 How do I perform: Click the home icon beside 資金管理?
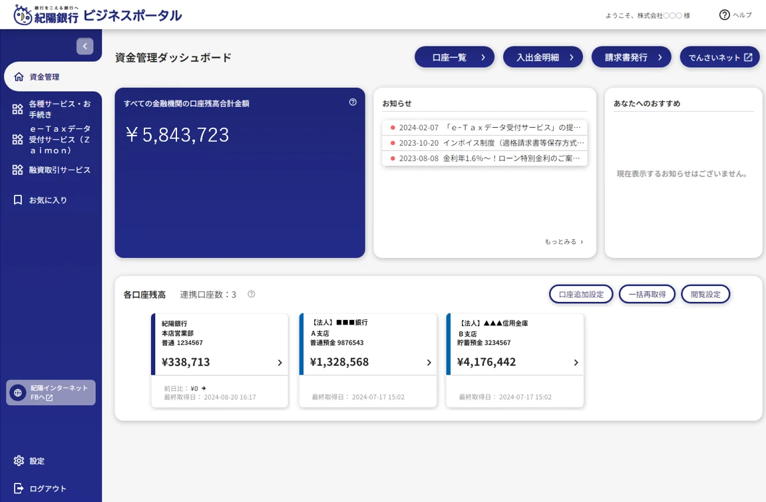pos(19,76)
